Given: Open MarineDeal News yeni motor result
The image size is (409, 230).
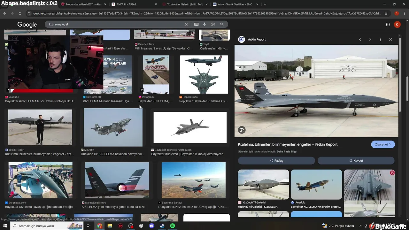Looking at the screenshot, I should click(117, 180).
